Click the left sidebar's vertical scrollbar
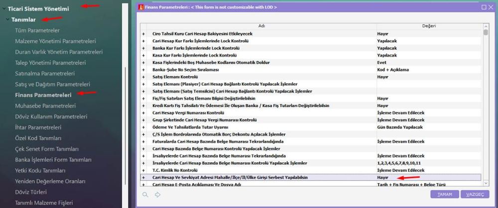Image resolution: width=498 pixels, height=208 pixels. point(126,125)
